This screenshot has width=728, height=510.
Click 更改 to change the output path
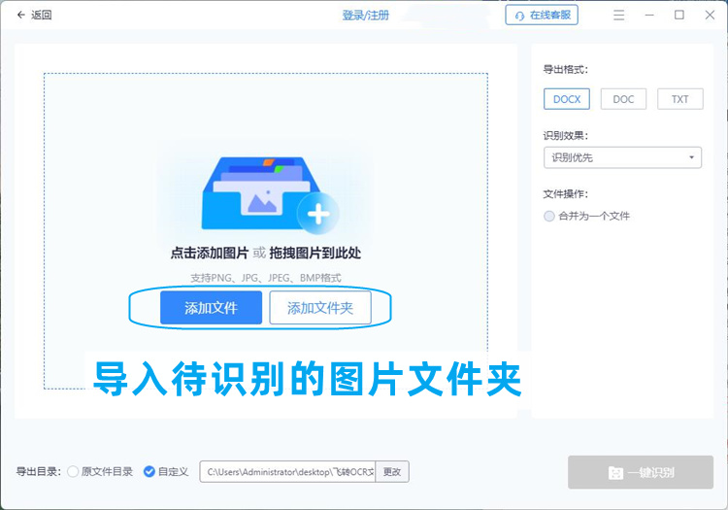[392, 471]
